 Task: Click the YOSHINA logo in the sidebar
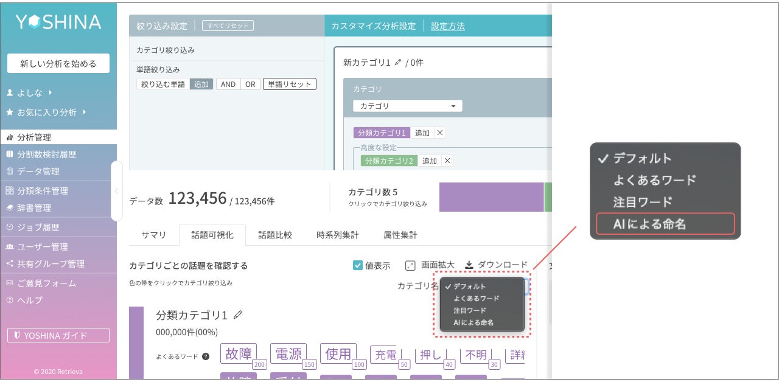point(58,22)
